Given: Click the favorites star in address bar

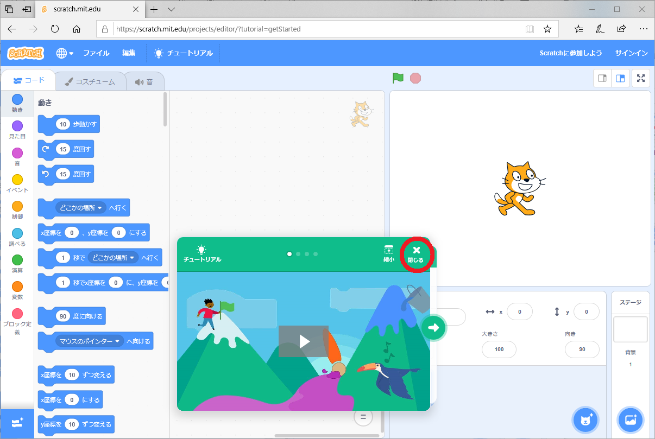Looking at the screenshot, I should [x=547, y=29].
